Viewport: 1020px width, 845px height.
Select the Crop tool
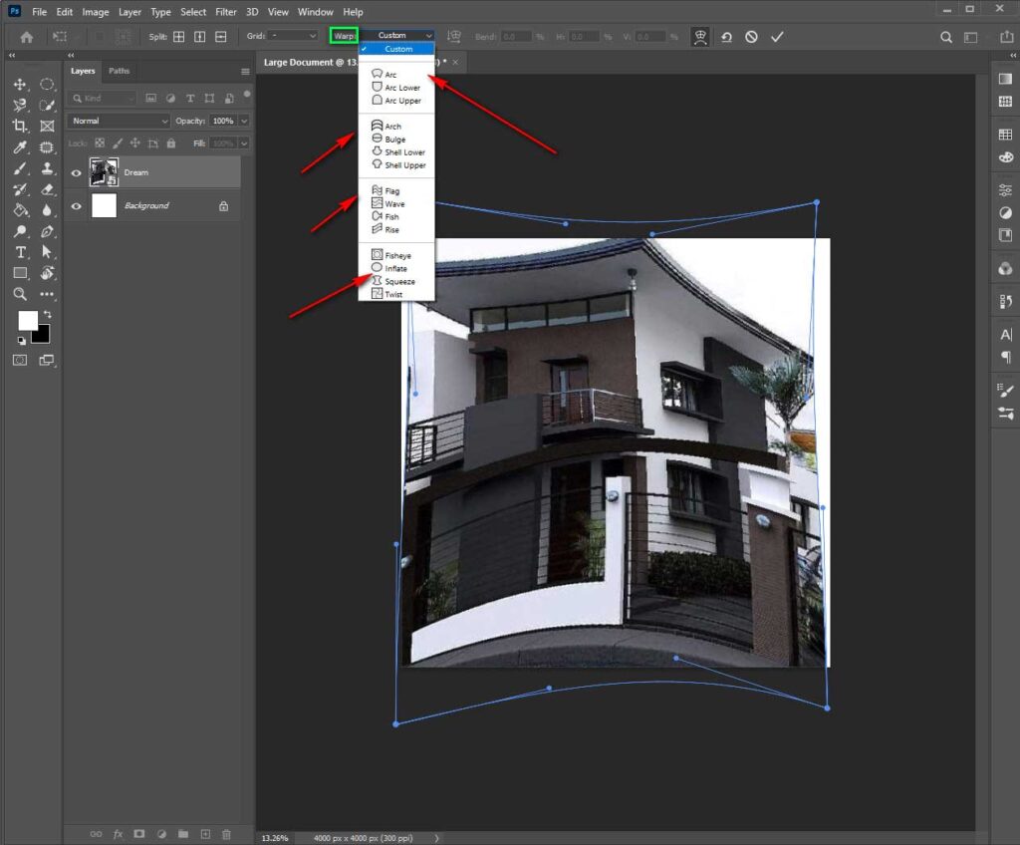coord(19,124)
